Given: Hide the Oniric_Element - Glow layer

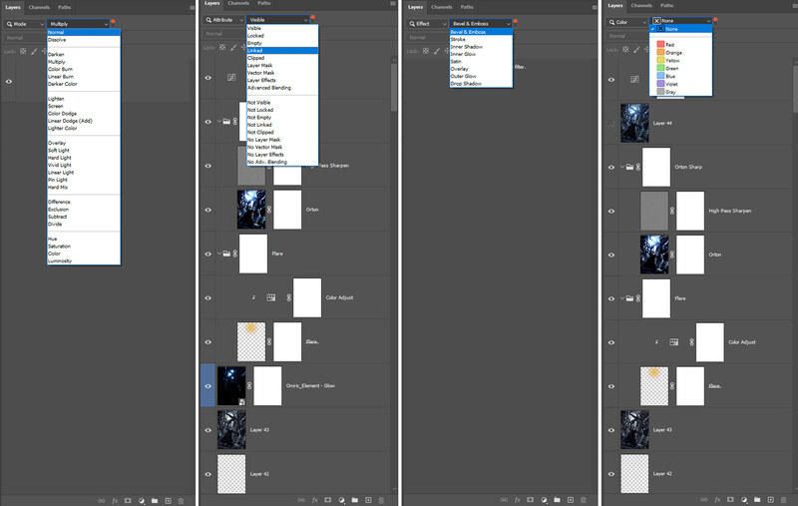Looking at the screenshot, I should click(x=207, y=386).
